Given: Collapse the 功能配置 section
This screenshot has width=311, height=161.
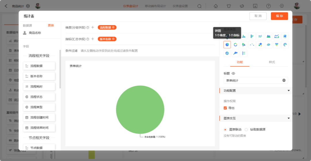Looking at the screenshot, I should (289, 91).
